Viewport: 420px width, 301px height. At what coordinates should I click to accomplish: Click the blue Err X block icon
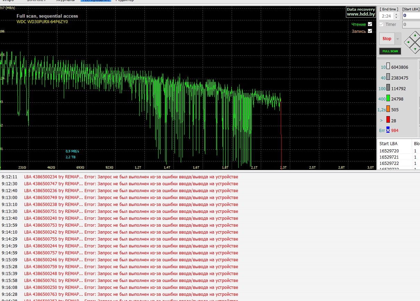coord(388,130)
